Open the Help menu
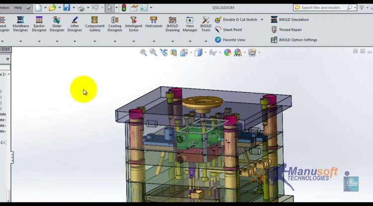The height and width of the screenshot is (206, 373). pyautogui.click(x=18, y=7)
